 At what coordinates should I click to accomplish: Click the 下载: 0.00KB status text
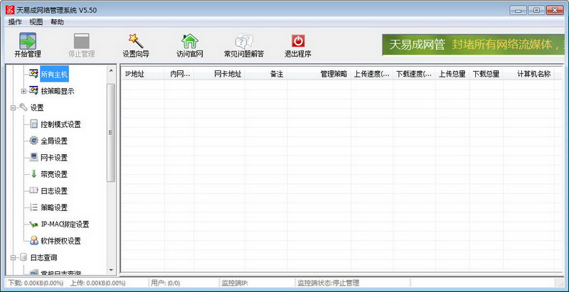click(36, 283)
